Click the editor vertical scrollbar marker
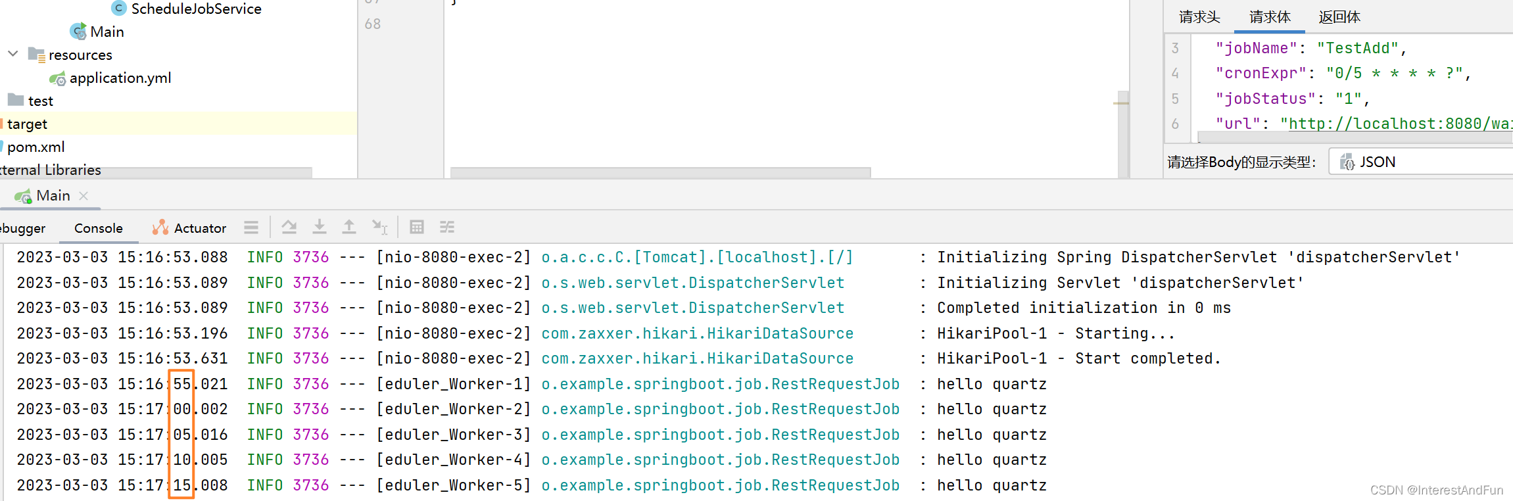1513x501 pixels. [1121, 103]
